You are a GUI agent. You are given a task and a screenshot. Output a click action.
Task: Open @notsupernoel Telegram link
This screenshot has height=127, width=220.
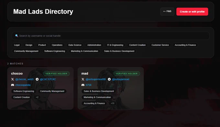click(121, 79)
